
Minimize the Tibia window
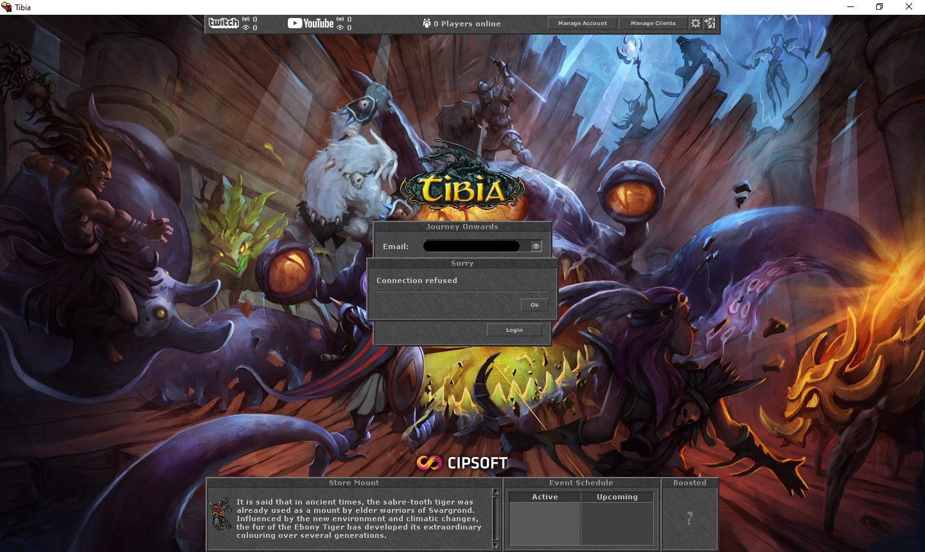(850, 7)
